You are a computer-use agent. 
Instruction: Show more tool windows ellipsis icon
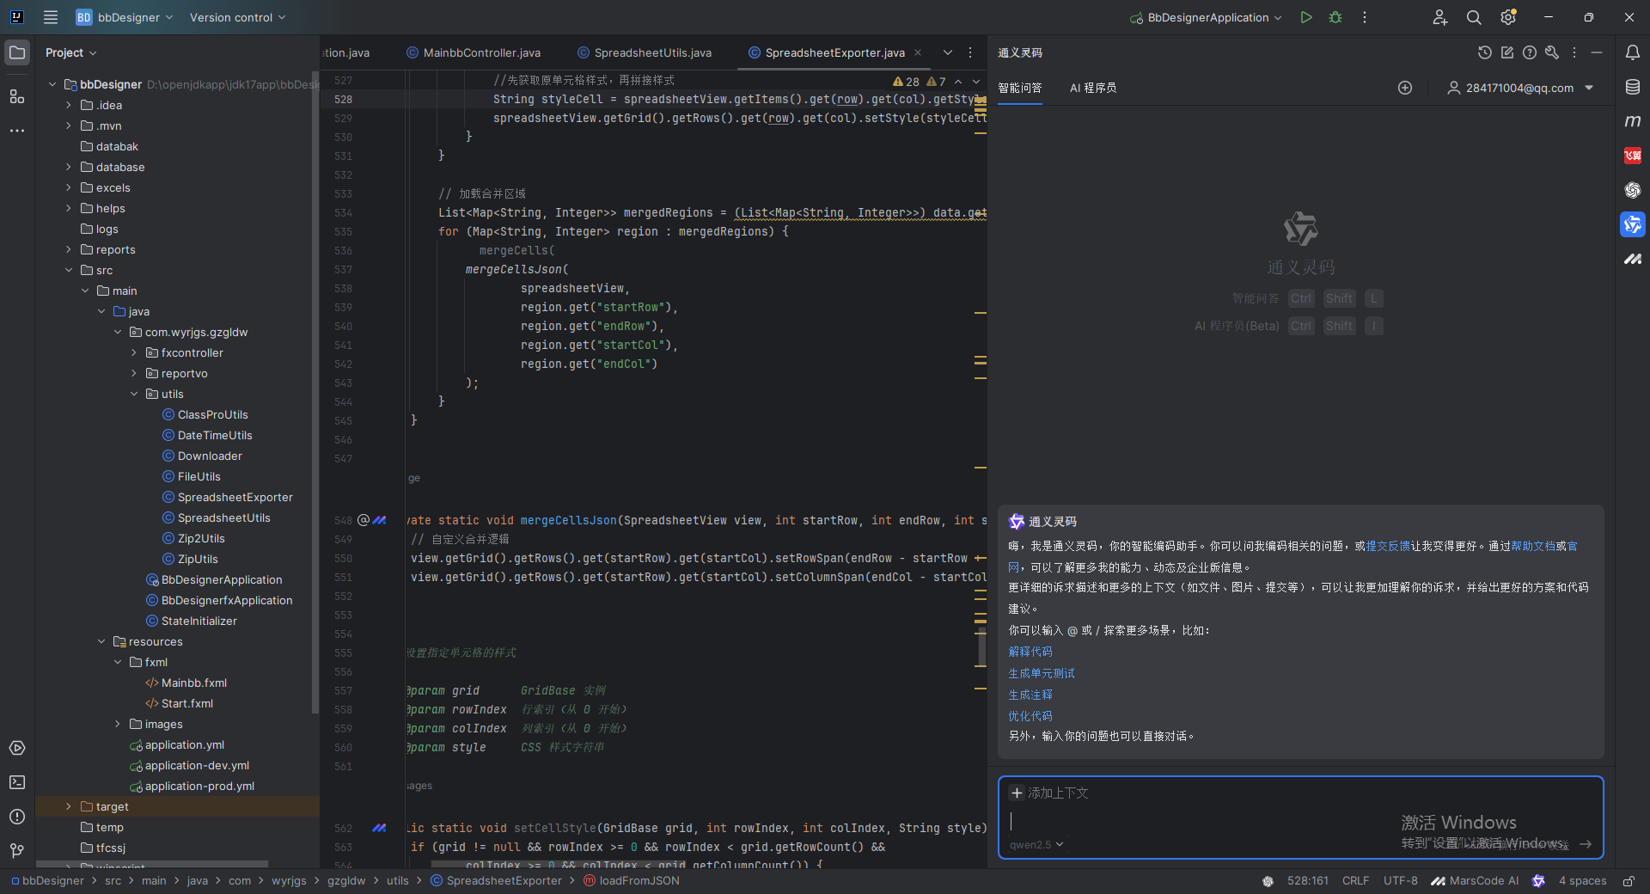tap(17, 131)
